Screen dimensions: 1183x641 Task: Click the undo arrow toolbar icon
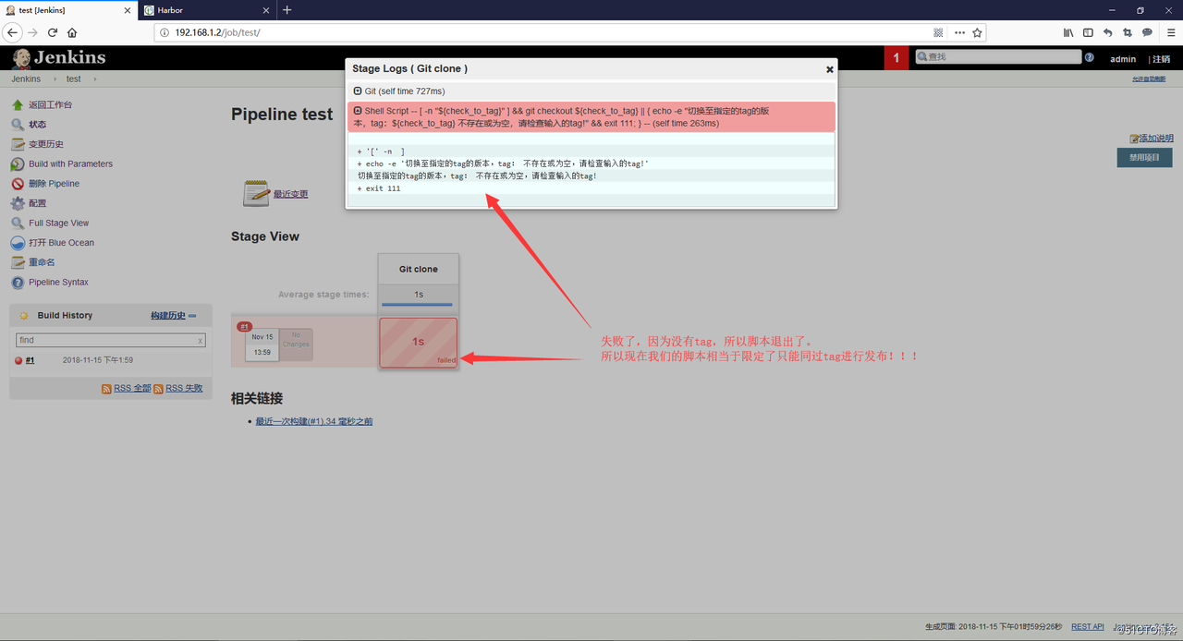click(1107, 32)
